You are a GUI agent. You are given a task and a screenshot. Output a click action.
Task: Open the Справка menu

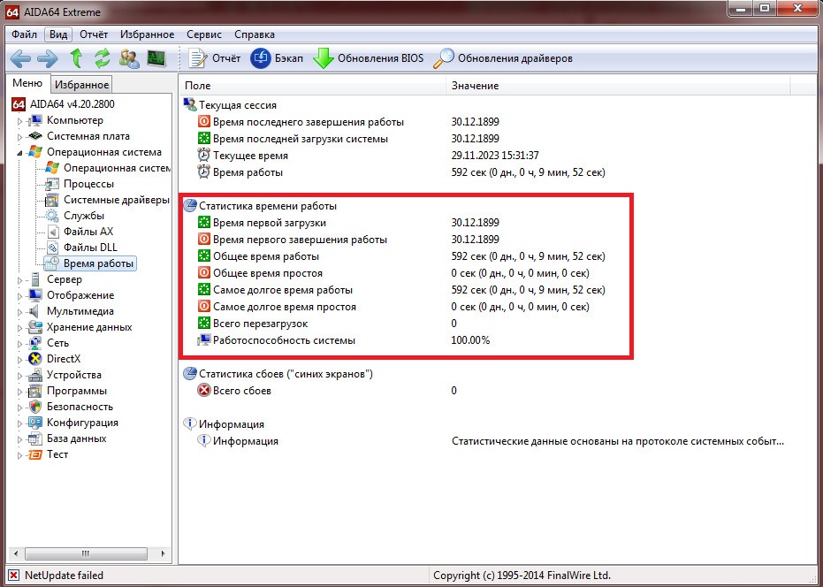pyautogui.click(x=255, y=34)
